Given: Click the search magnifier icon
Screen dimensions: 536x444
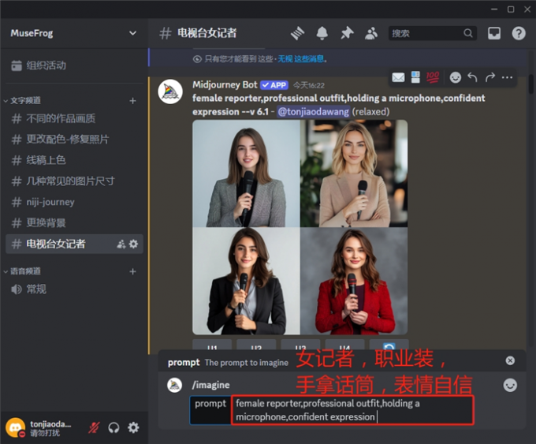Looking at the screenshot, I should click(468, 33).
